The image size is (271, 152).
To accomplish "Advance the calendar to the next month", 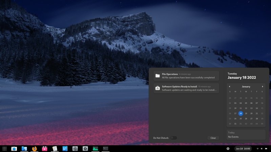I will pos(262,86).
